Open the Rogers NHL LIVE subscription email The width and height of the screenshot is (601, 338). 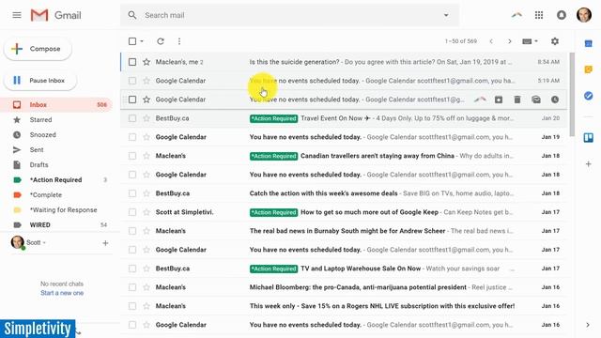[x=344, y=306]
